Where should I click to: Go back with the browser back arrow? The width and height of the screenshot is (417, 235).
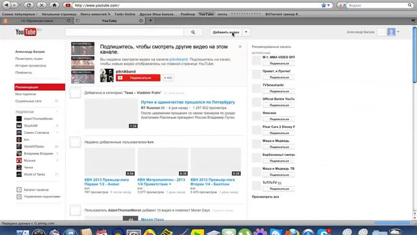point(7,5)
